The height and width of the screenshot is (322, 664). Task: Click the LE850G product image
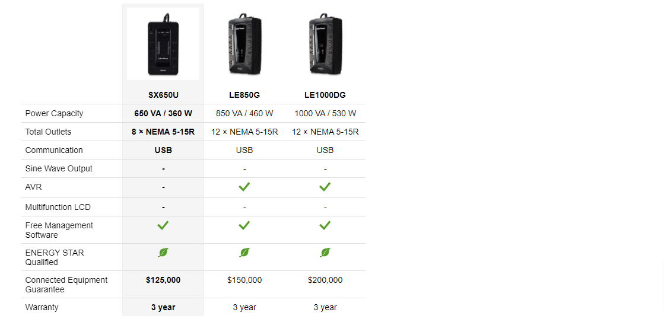(x=244, y=44)
